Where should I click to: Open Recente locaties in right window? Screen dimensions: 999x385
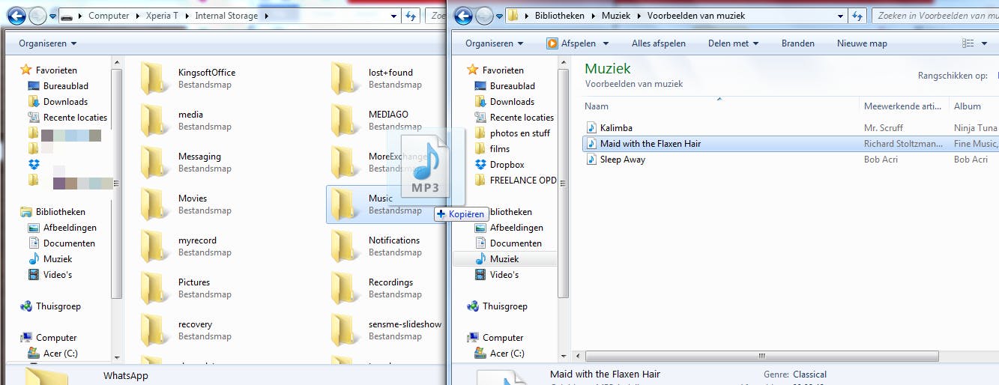pyautogui.click(x=514, y=117)
